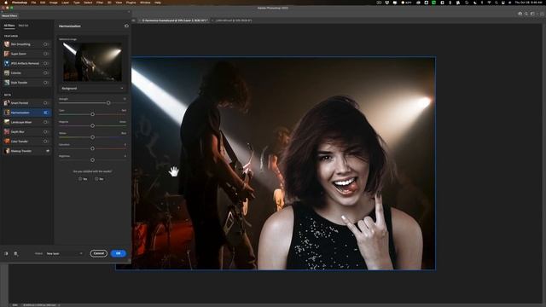Reset Harmonization parameters with the reset icon

pos(126,26)
